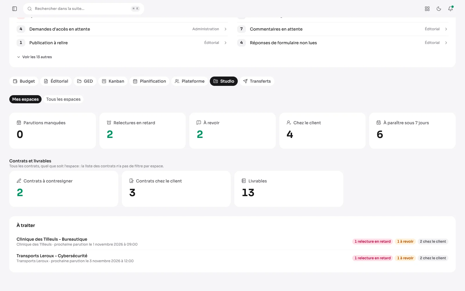Viewport: 465px width, 291px height.
Task: Click the alarm clock icon beside Relectures en retard
Action: click(109, 123)
